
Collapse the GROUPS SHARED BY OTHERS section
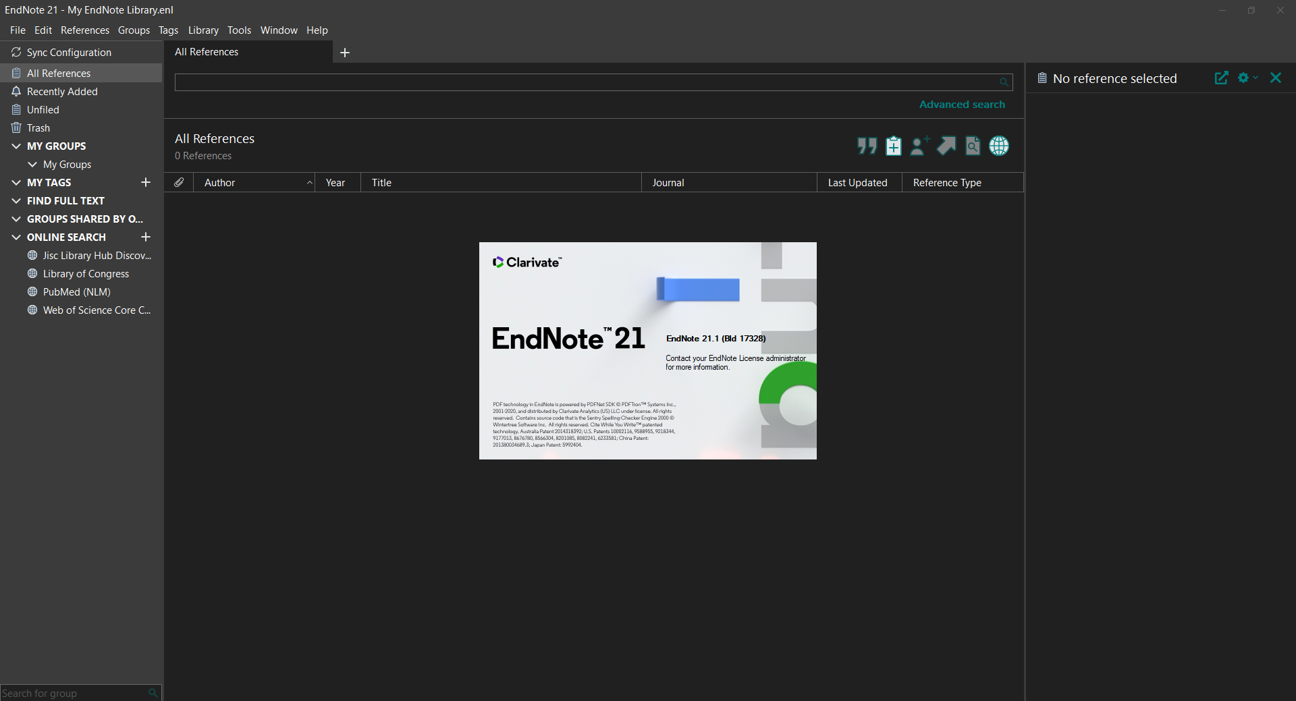[x=16, y=219]
